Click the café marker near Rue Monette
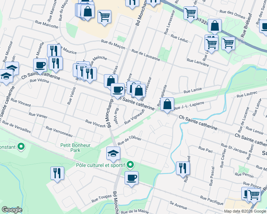The height and width of the screenshot is (214, 267). (40, 66)
